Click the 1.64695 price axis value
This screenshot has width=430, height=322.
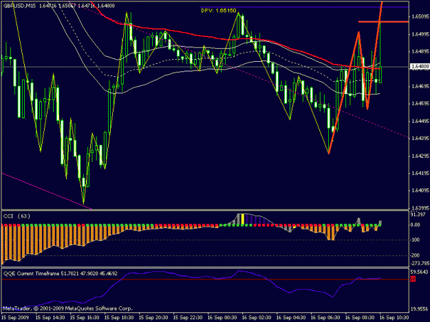(420, 87)
